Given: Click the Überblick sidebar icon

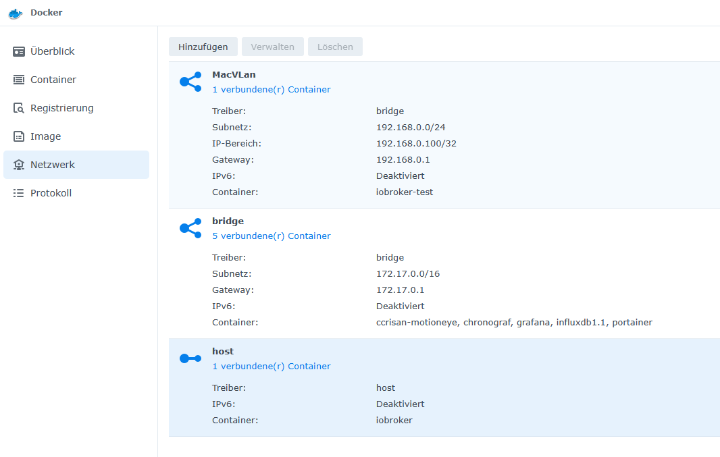Looking at the screenshot, I should [x=19, y=51].
